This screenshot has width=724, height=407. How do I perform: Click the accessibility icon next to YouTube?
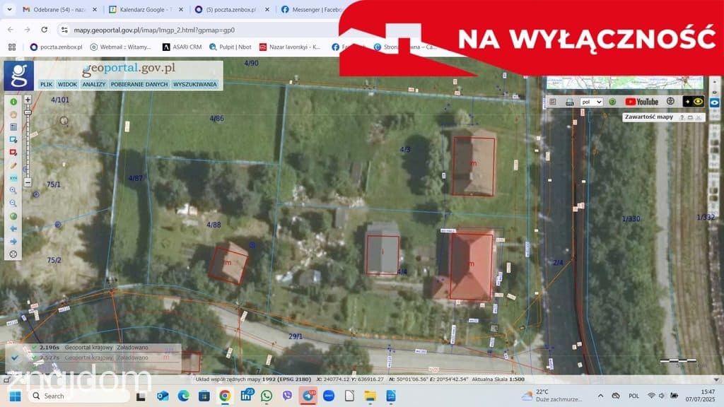(x=670, y=102)
